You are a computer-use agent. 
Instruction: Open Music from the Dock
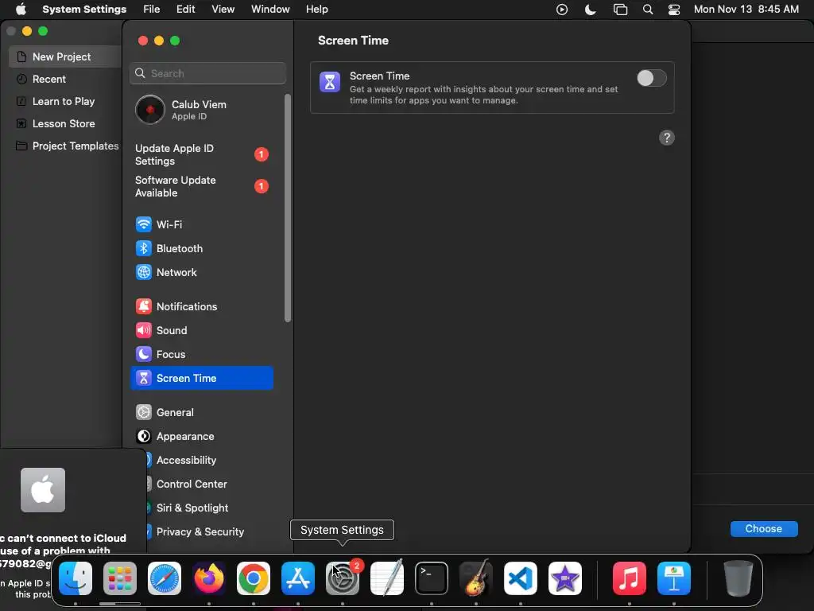[x=630, y=578]
